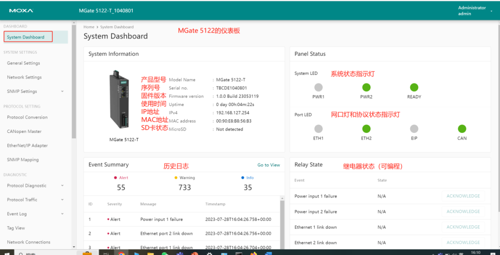Open the EtherNet/IP Adapter page
This screenshot has width=500, height=255.
(27, 146)
